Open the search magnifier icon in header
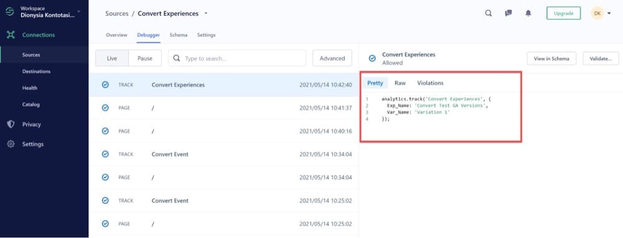The width and height of the screenshot is (623, 238). click(488, 13)
